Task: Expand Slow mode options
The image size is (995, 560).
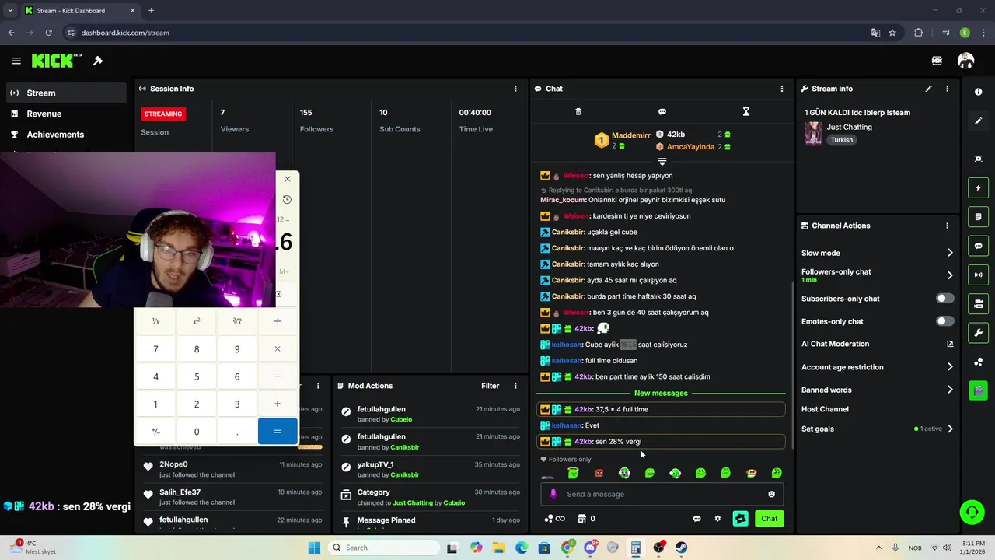Action: (x=950, y=253)
